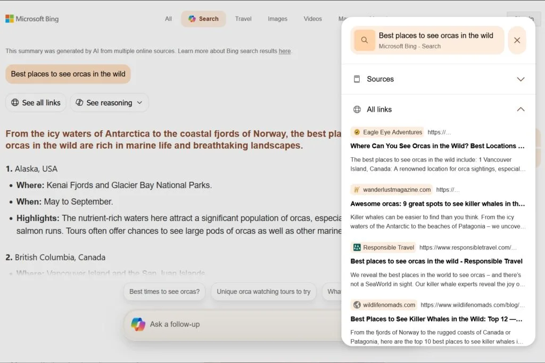Click the magnifier icon in the side panel

(x=364, y=40)
